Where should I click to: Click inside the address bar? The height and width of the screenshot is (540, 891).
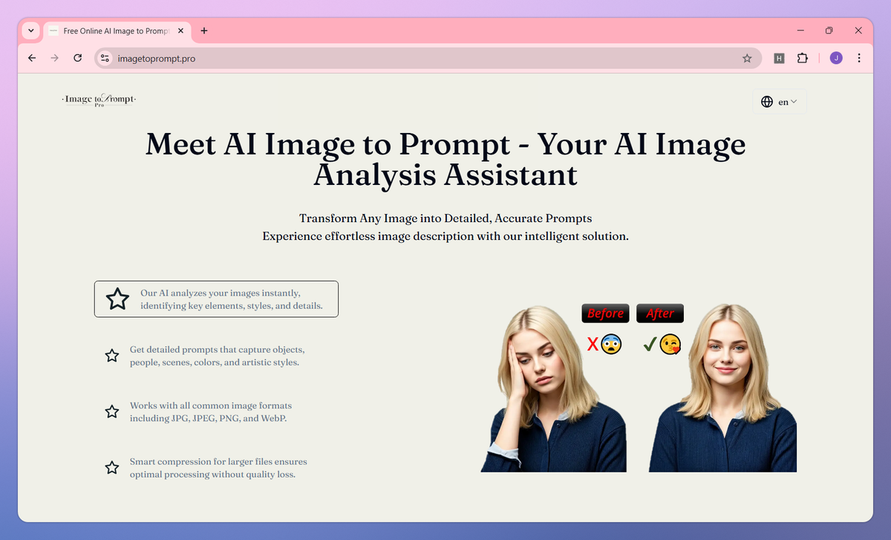point(297,57)
